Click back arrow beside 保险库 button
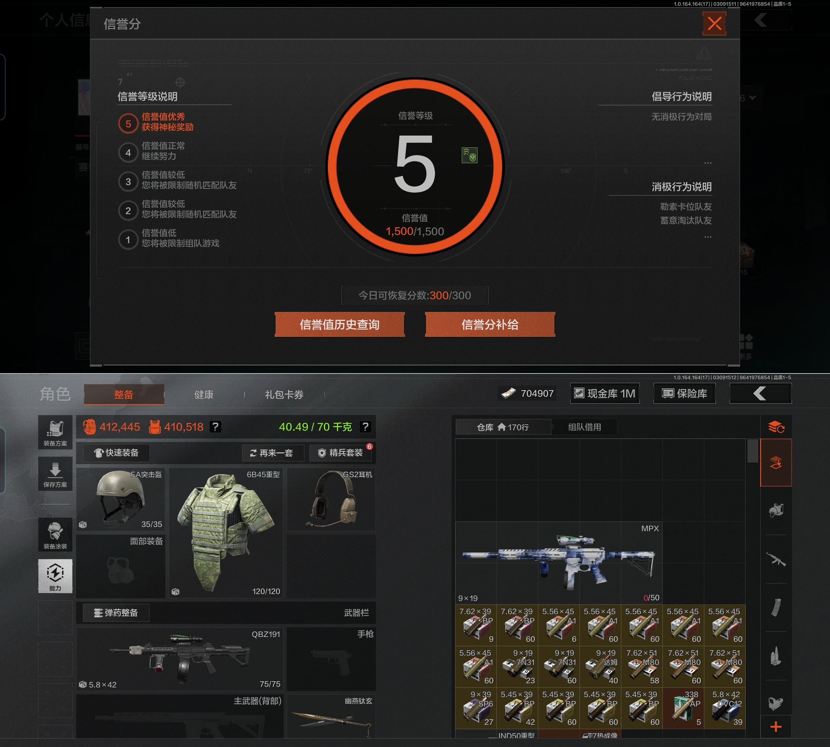830x747 pixels. [760, 393]
